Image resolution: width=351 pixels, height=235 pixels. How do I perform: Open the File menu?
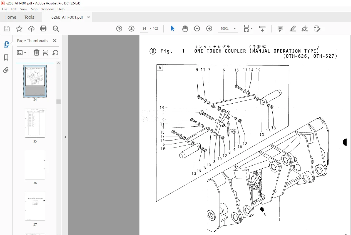pos(4,9)
